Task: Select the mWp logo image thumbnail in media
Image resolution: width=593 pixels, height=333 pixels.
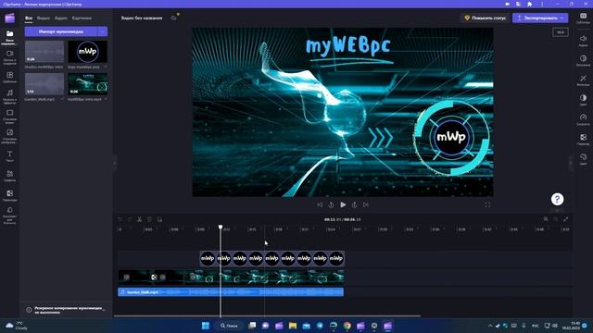Action: click(88, 52)
